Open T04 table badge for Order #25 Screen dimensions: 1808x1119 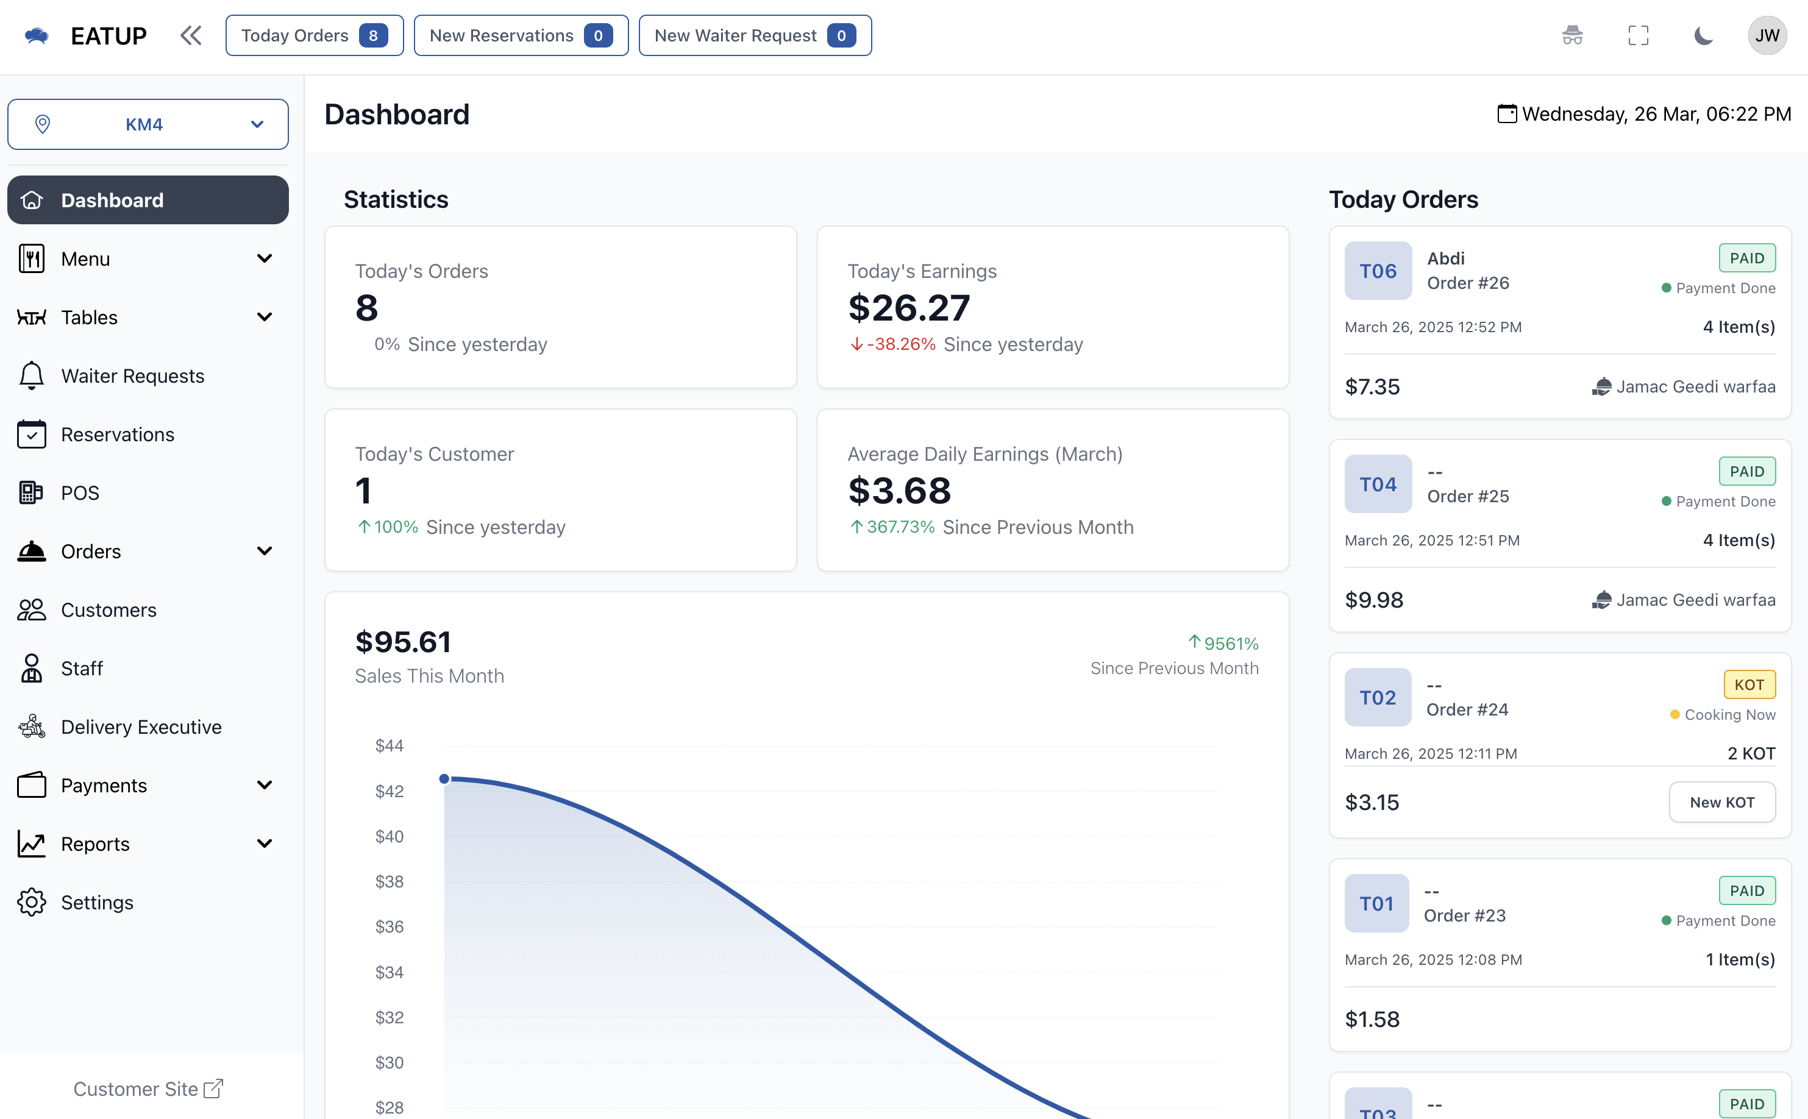tap(1378, 484)
